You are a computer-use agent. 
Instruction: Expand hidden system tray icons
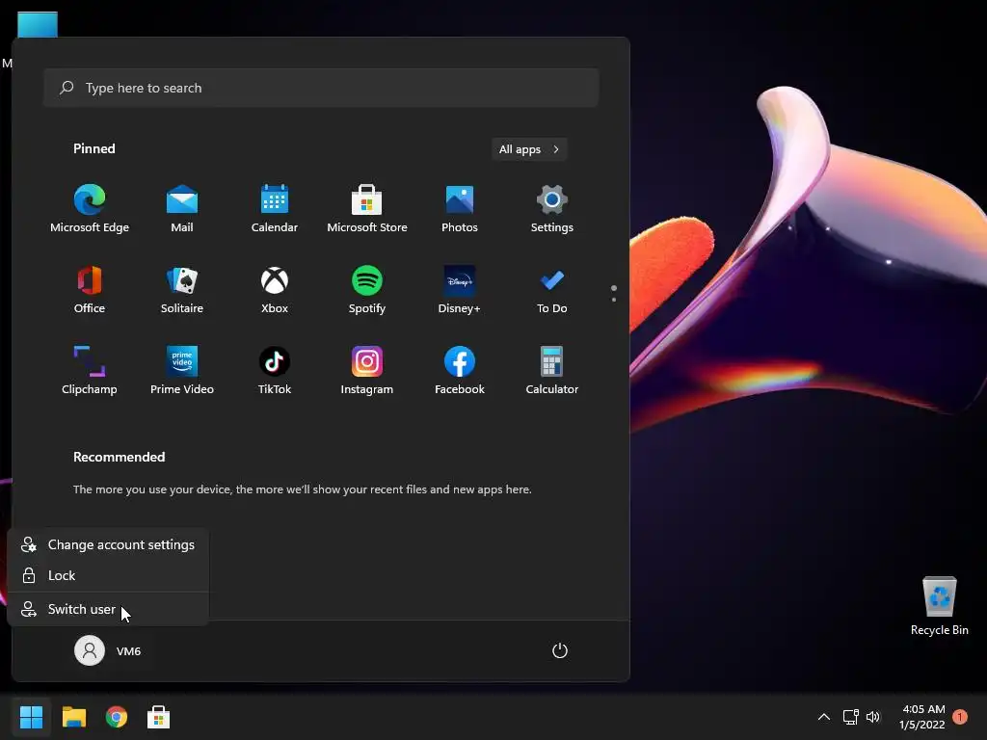point(823,717)
